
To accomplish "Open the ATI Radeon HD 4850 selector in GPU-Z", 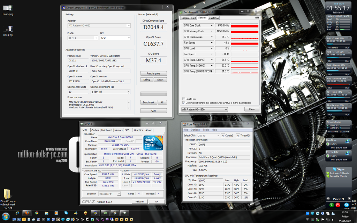I will click(204, 109).
